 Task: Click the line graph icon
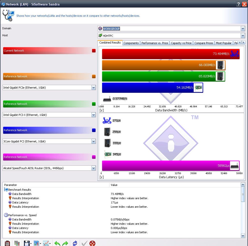point(46,243)
